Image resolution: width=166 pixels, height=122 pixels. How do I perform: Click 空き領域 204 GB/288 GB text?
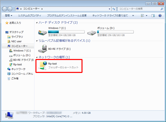point(62,35)
